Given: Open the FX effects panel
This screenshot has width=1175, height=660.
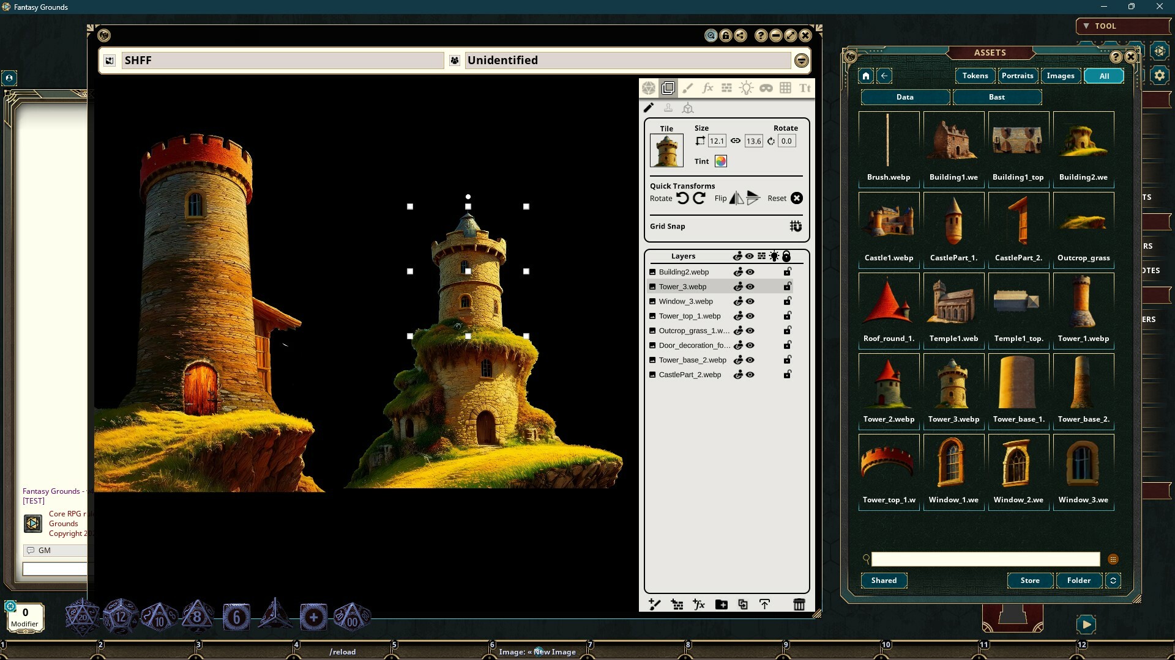Looking at the screenshot, I should click(x=707, y=88).
